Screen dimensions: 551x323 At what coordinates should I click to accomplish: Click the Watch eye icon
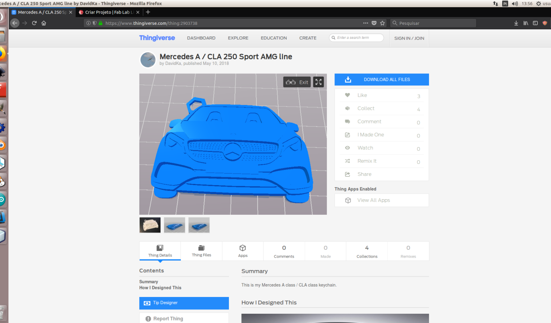pos(347,148)
